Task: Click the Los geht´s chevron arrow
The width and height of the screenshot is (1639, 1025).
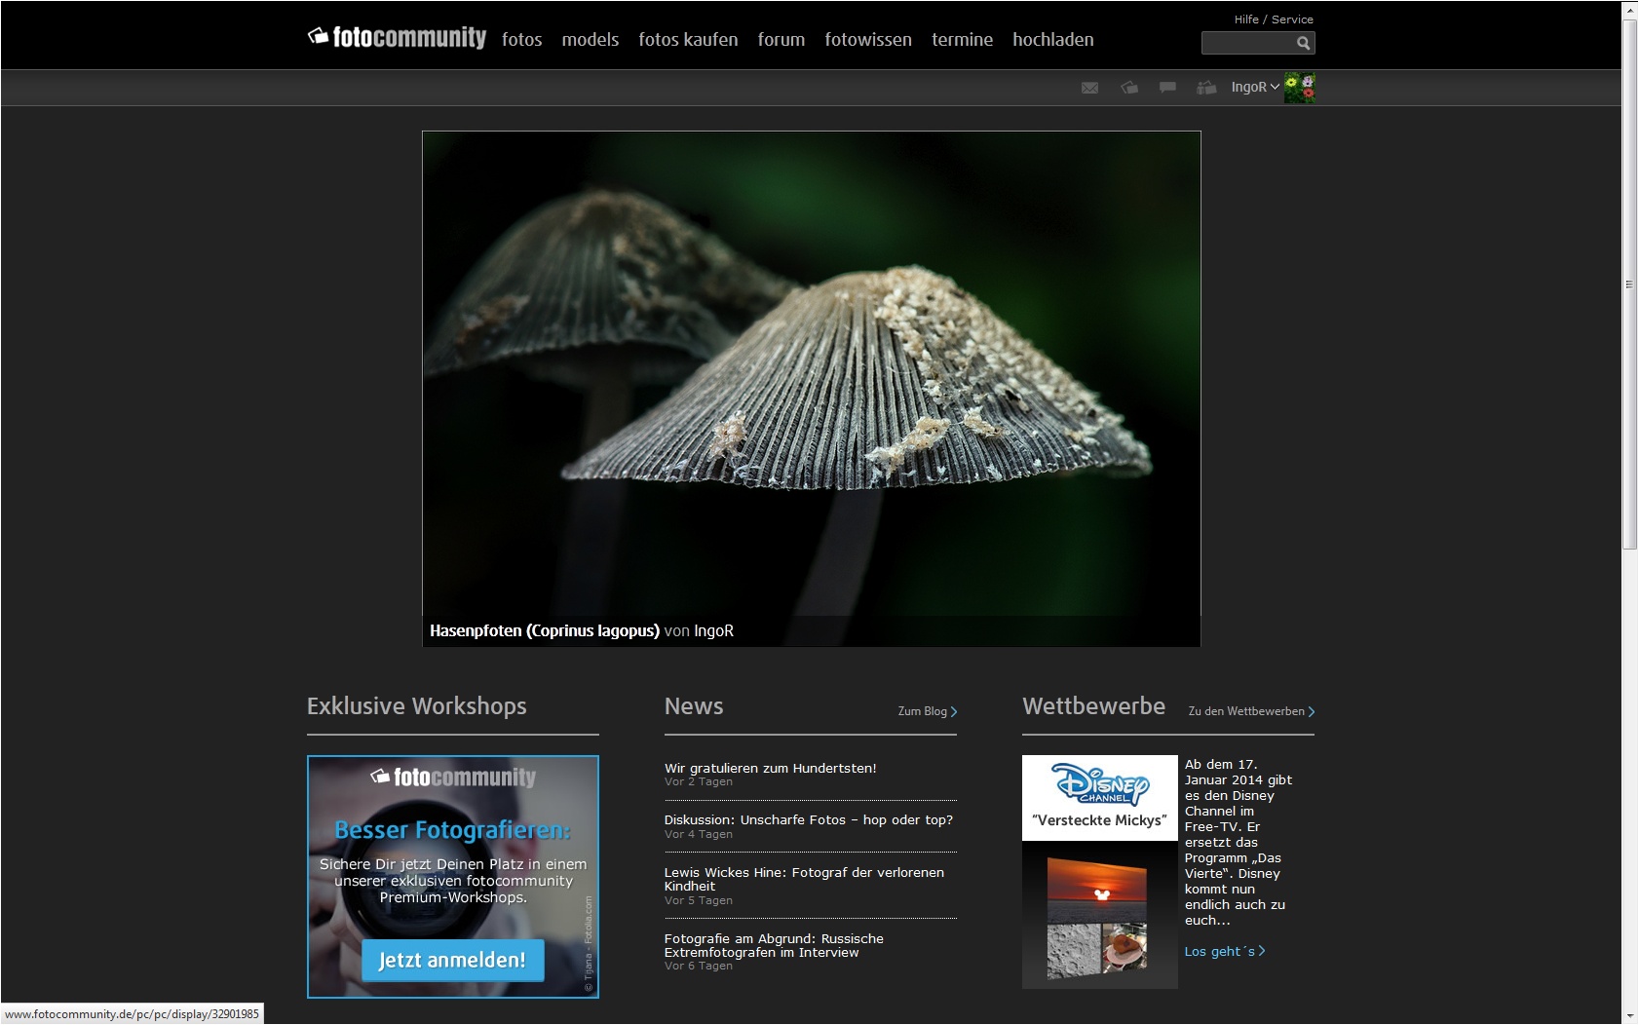Action: [x=1262, y=951]
